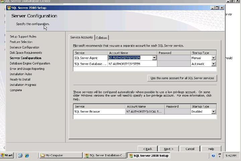This screenshot has width=241, height=161.
Task: Click the Password header in bottom table
Action: [177, 107]
